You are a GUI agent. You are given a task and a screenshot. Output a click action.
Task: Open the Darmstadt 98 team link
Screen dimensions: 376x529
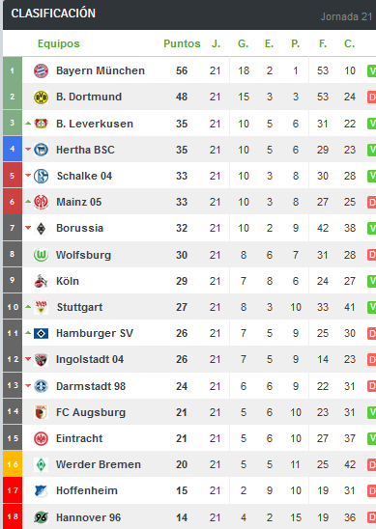(91, 386)
